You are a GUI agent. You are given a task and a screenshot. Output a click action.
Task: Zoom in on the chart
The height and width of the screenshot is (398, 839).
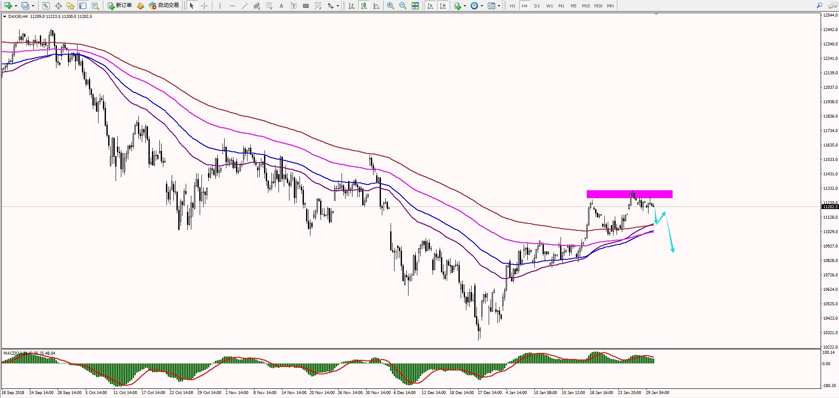390,6
